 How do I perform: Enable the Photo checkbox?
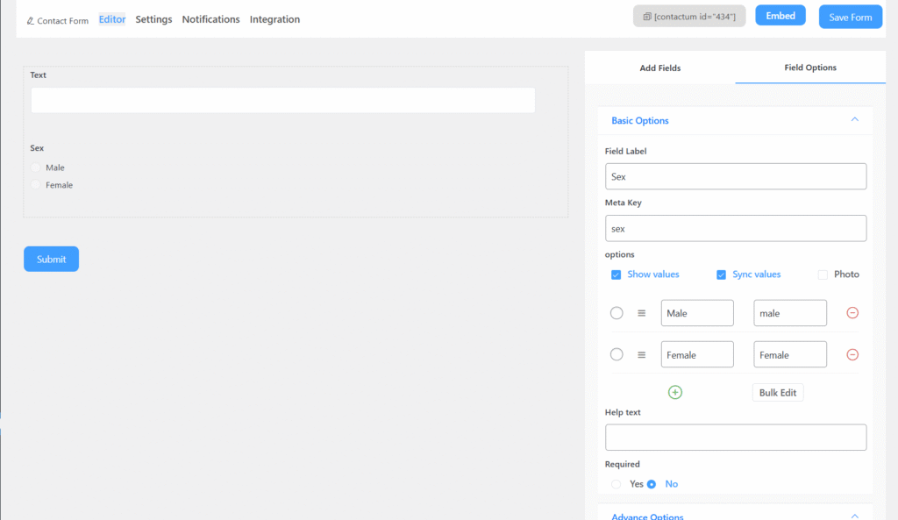[x=823, y=274]
